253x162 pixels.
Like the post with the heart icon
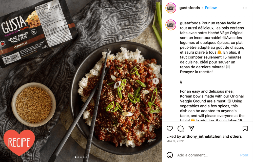[170, 128]
